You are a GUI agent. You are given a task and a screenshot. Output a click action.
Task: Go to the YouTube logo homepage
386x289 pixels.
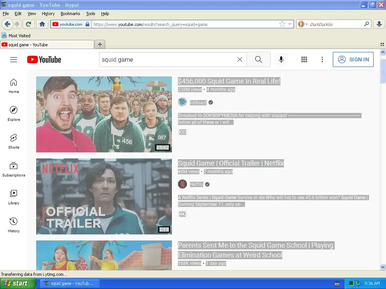(44, 60)
